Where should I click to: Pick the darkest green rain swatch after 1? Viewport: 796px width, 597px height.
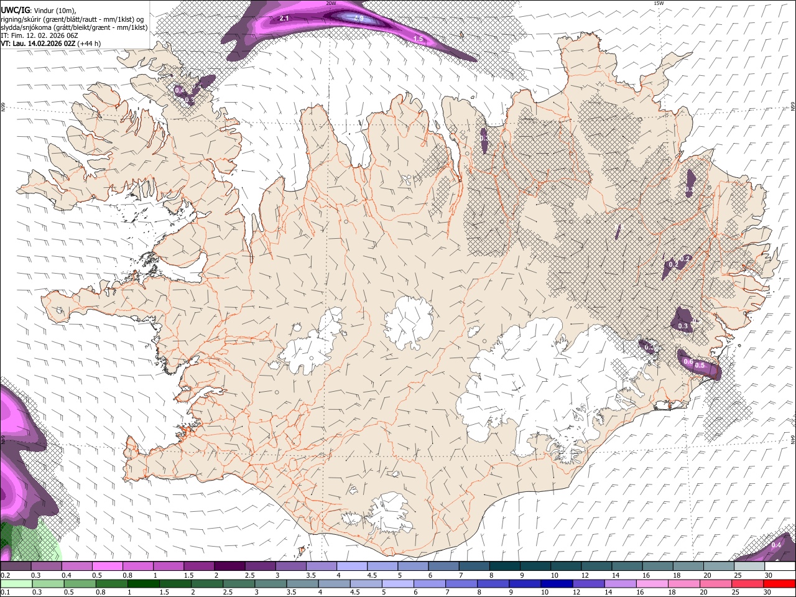click(143, 584)
